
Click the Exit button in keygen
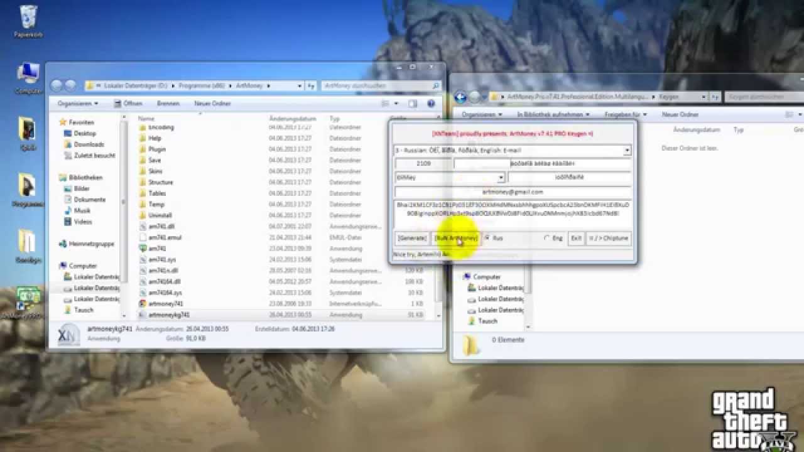click(x=576, y=239)
